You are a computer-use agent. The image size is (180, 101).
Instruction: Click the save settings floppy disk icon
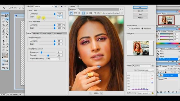[x=56, y=6]
